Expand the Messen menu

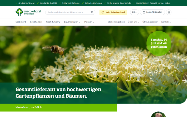point(89,22)
